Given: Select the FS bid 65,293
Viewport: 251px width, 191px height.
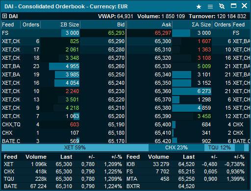Looking at the screenshot, I should [x=116, y=33].
